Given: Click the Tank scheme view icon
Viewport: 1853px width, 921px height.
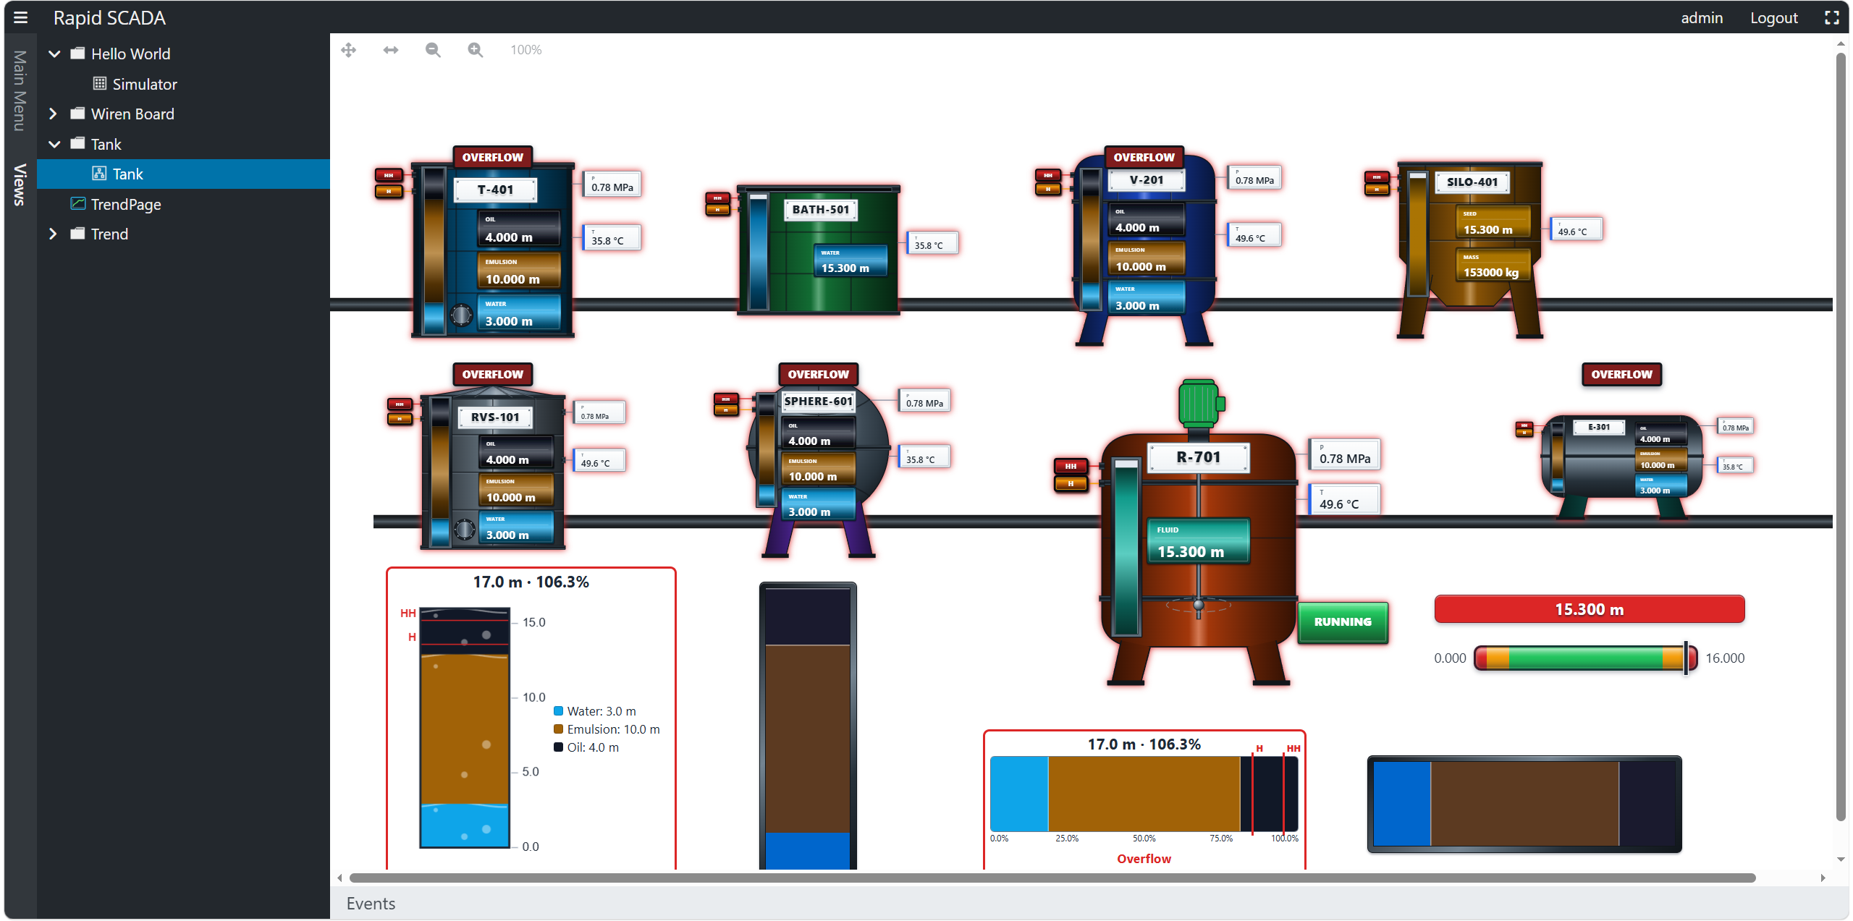Looking at the screenshot, I should (99, 174).
